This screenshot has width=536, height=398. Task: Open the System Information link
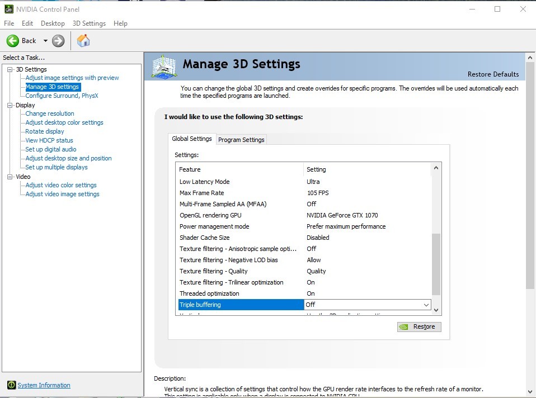click(44, 385)
